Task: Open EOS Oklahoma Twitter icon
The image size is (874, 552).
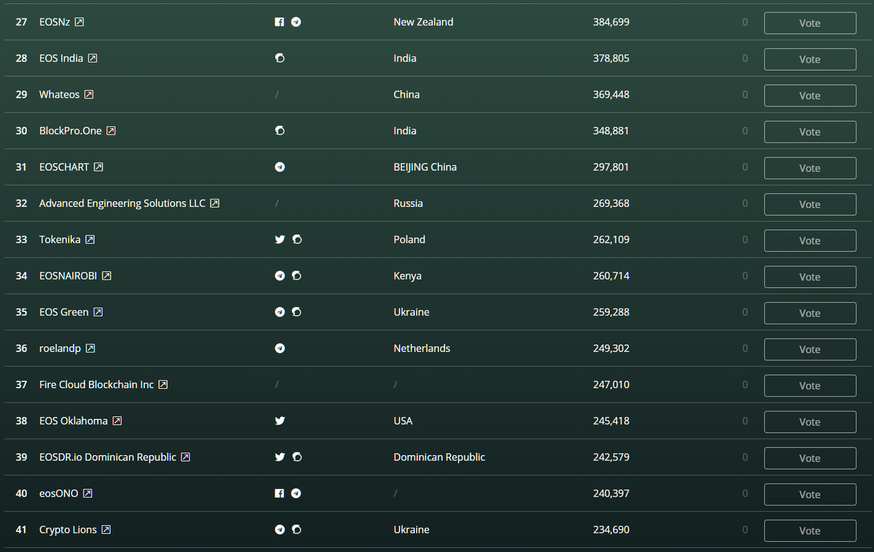Action: 279,421
